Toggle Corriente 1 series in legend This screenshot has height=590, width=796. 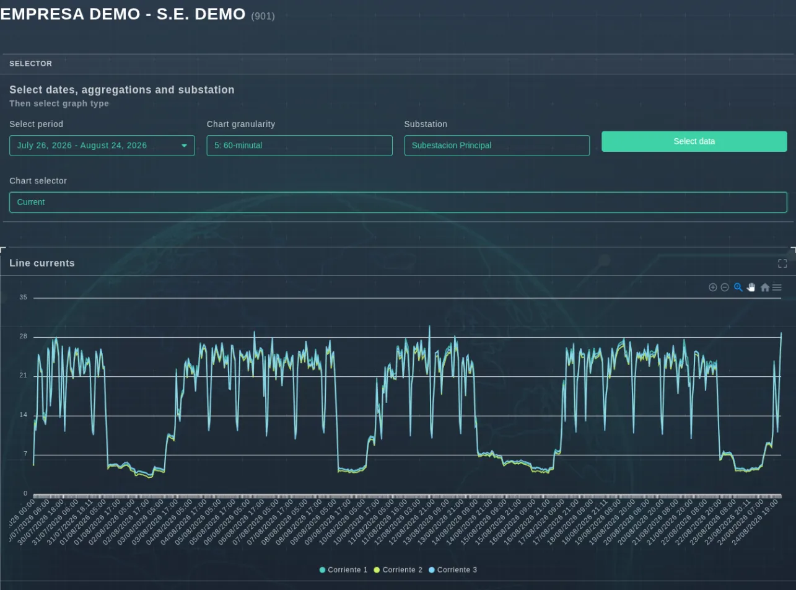[x=344, y=570]
